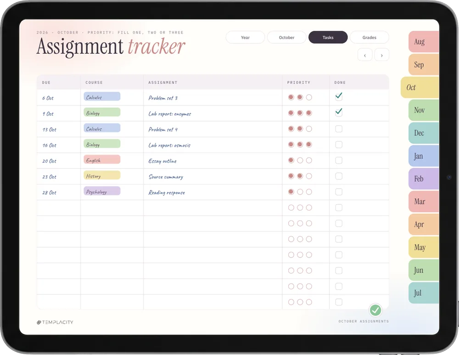The height and width of the screenshot is (355, 459).
Task: Jump to the Feb month tab
Action: coord(424,179)
